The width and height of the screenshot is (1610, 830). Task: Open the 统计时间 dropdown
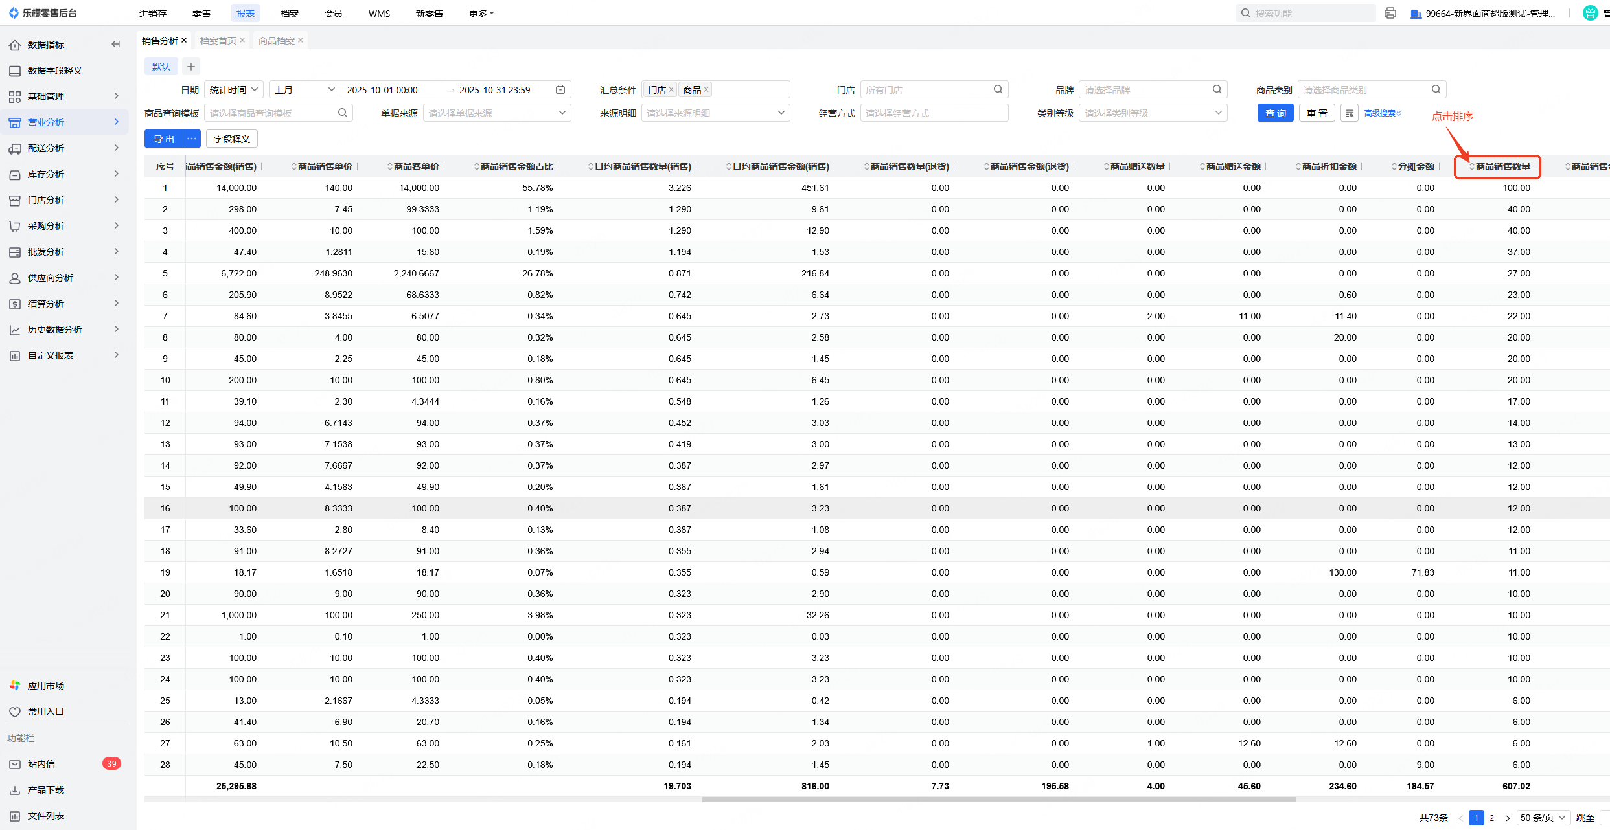click(235, 89)
